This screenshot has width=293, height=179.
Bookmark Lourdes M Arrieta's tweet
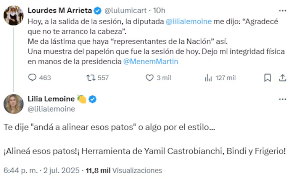[268, 78]
